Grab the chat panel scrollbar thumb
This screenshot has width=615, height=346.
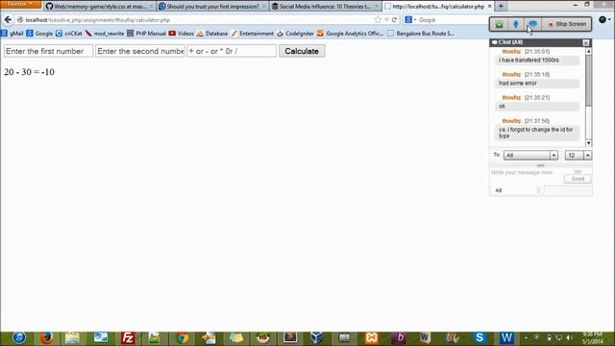coord(589,81)
